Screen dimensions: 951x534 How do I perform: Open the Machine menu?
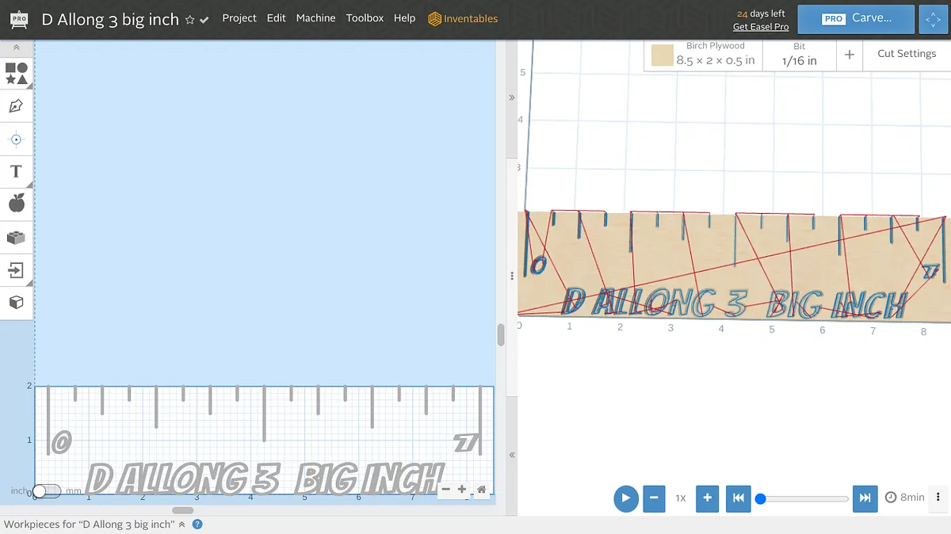pyautogui.click(x=315, y=18)
